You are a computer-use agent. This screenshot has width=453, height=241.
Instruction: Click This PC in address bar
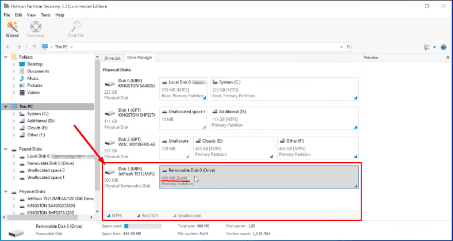60,47
